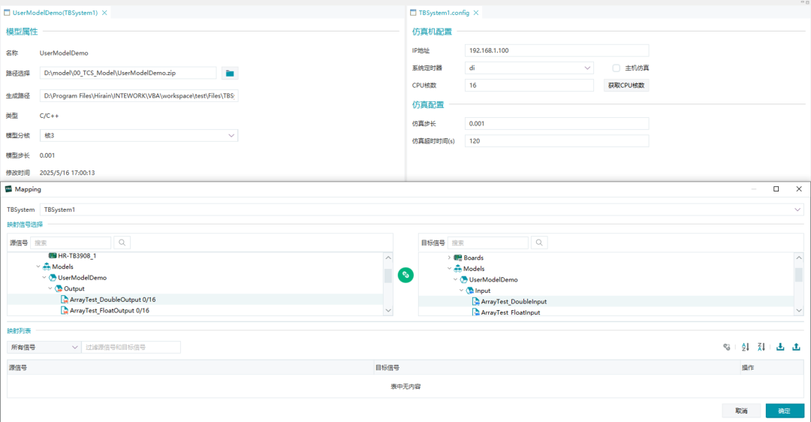The width and height of the screenshot is (811, 422).
Task: Click the 目标信号 column header
Action: (557, 368)
